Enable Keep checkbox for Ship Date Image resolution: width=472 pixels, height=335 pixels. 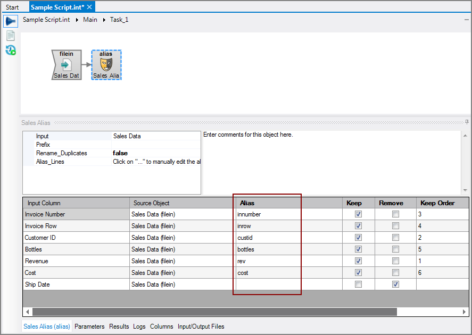358,284
